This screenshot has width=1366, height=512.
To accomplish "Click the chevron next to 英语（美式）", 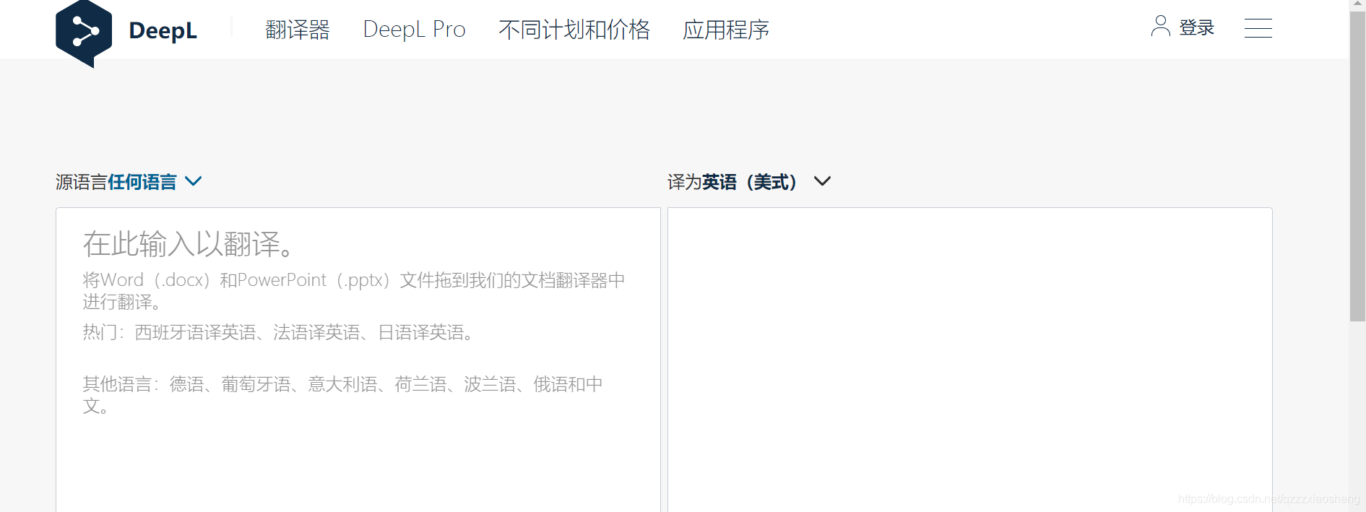I will 822,181.
